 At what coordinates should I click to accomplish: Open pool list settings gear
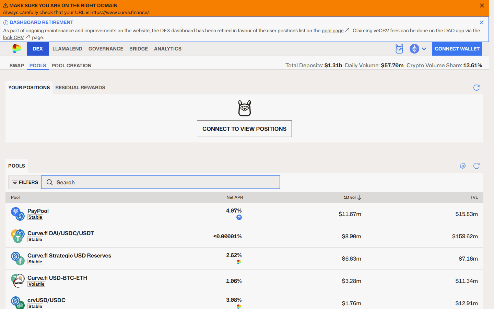463,166
